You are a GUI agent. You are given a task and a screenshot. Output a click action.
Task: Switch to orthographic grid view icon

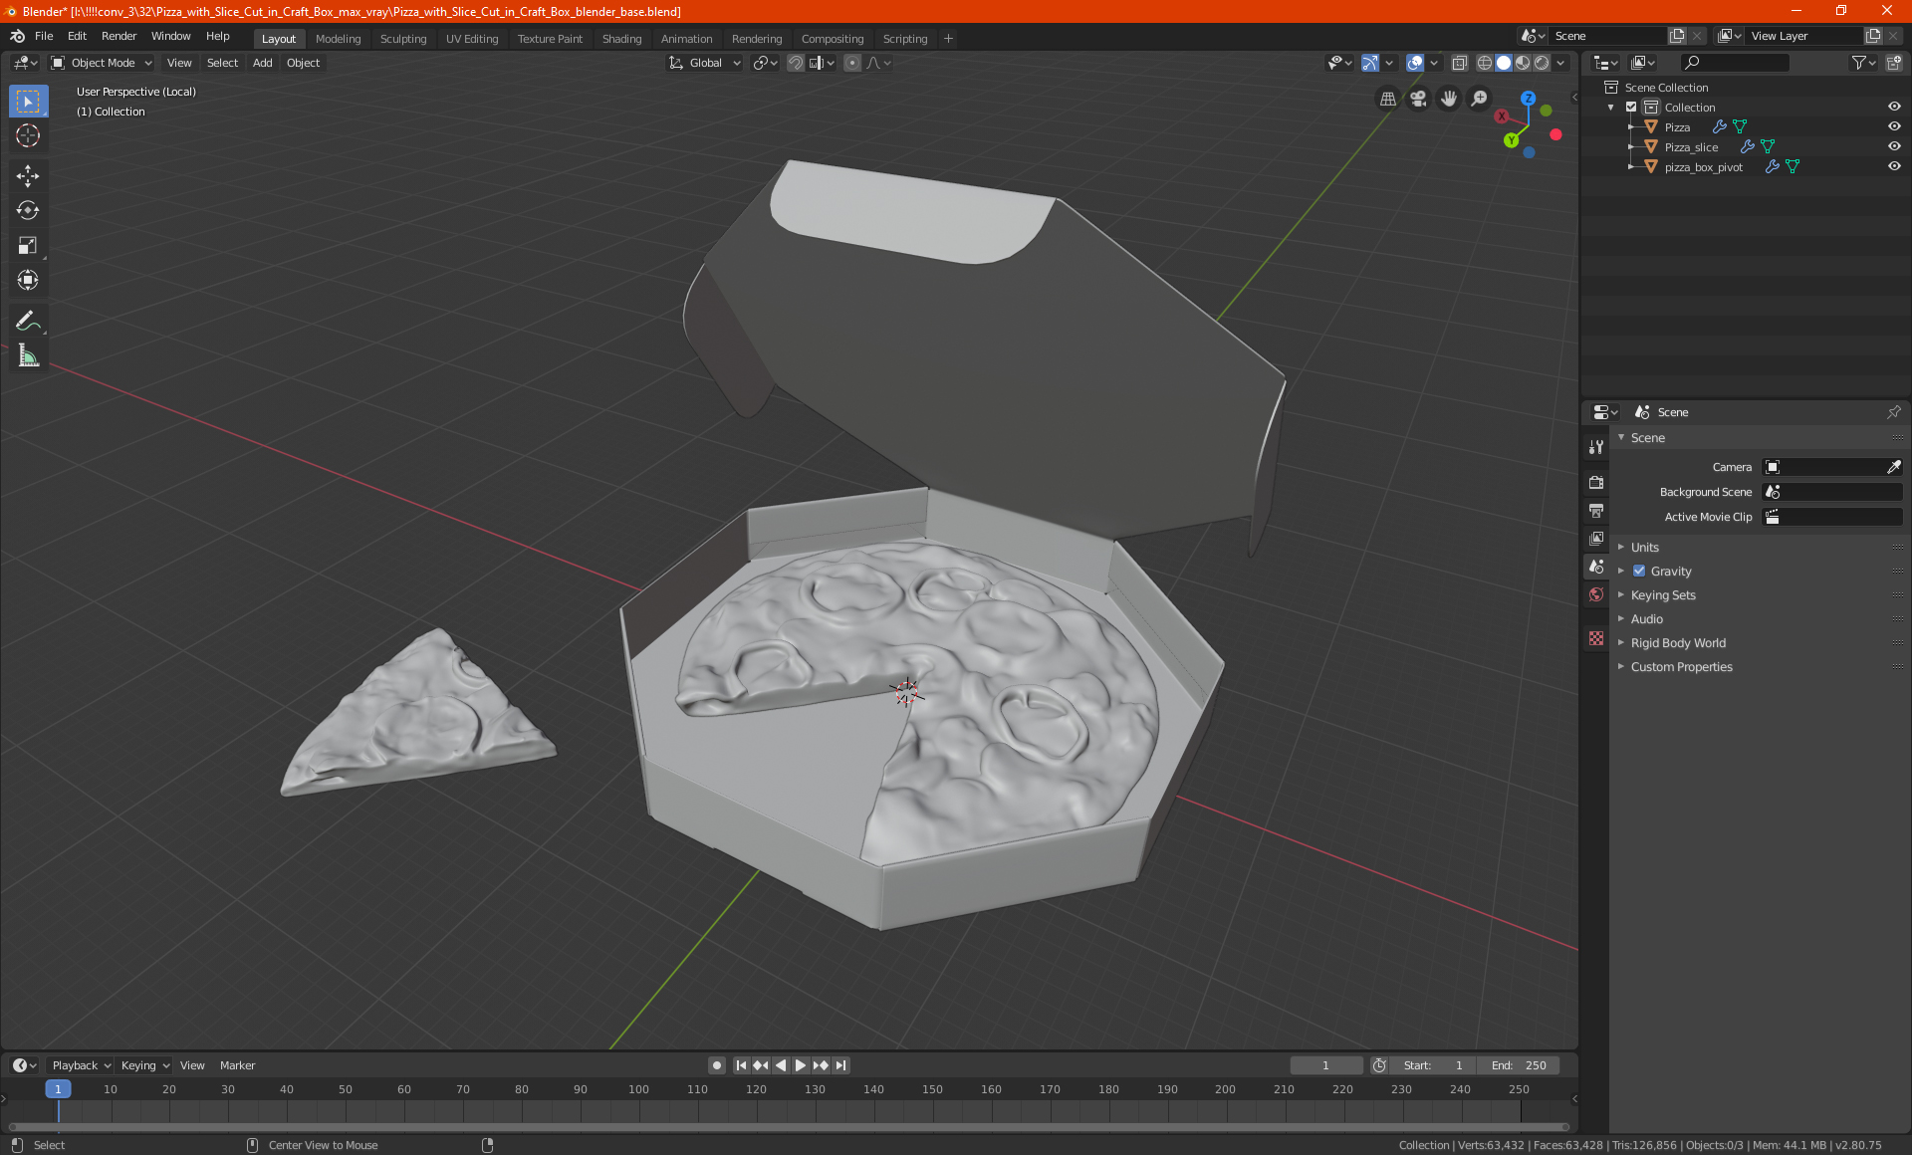point(1387,98)
